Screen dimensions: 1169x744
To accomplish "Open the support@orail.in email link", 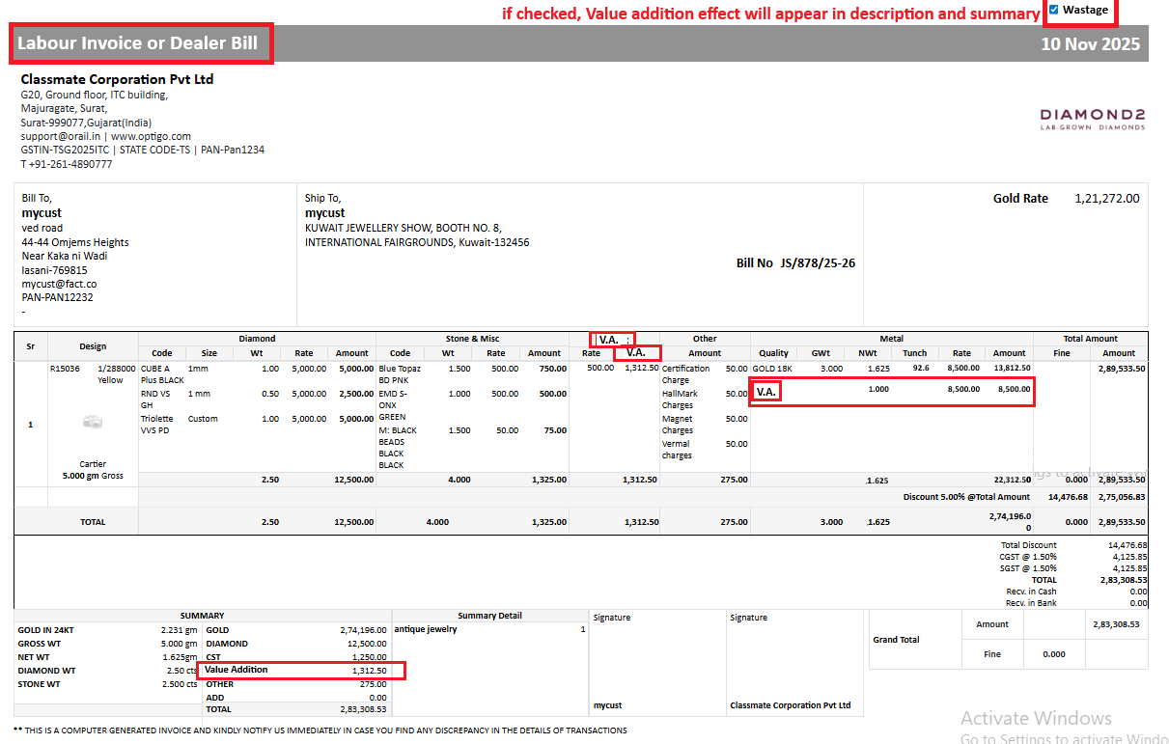I will 60,137.
